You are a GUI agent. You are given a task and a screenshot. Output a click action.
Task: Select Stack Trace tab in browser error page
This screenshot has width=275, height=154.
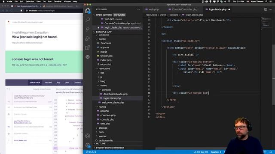click(35, 83)
